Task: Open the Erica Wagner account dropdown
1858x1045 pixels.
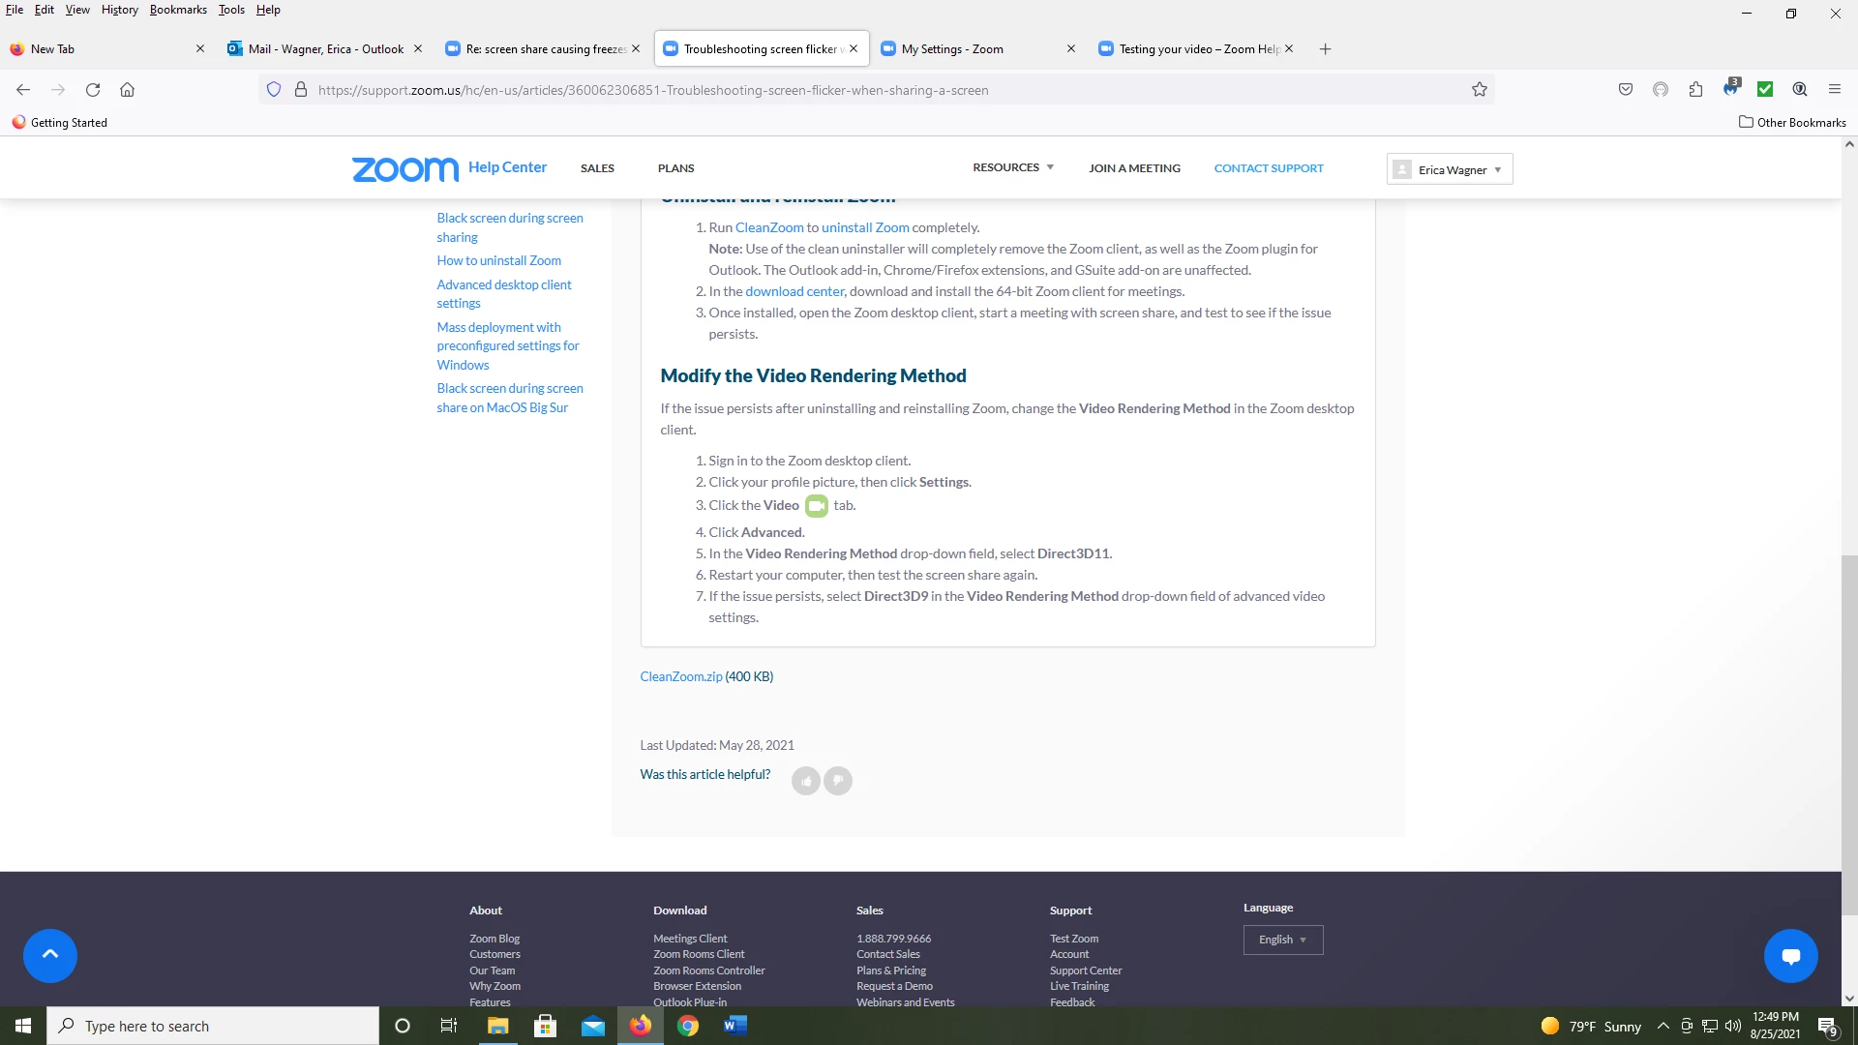Action: pyautogui.click(x=1450, y=169)
